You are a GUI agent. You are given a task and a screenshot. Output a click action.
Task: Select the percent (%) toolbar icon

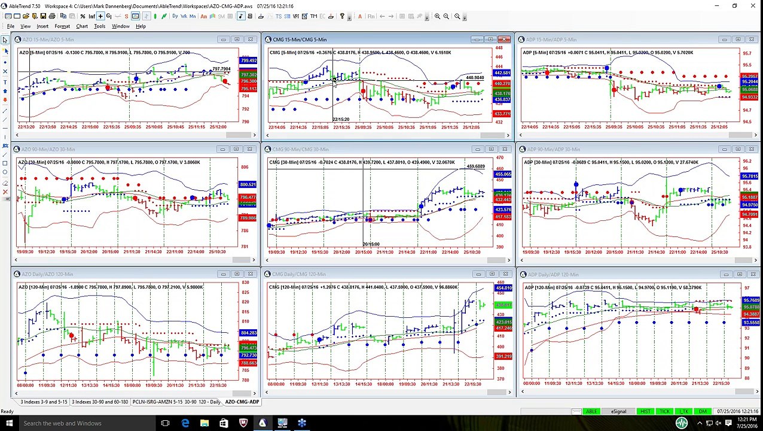point(83,16)
